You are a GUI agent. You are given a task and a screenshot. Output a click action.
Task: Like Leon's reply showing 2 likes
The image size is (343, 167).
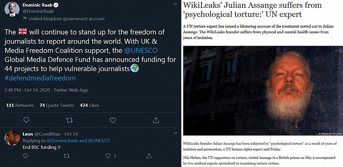108,156
